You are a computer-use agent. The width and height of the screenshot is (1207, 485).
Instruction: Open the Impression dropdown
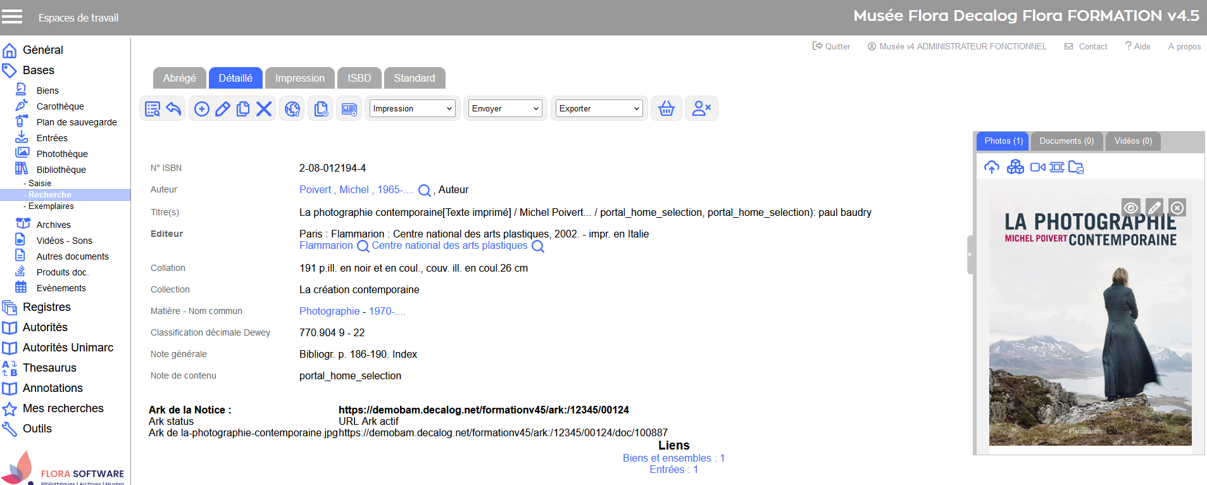(413, 109)
